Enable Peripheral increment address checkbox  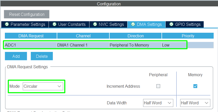[158, 86]
